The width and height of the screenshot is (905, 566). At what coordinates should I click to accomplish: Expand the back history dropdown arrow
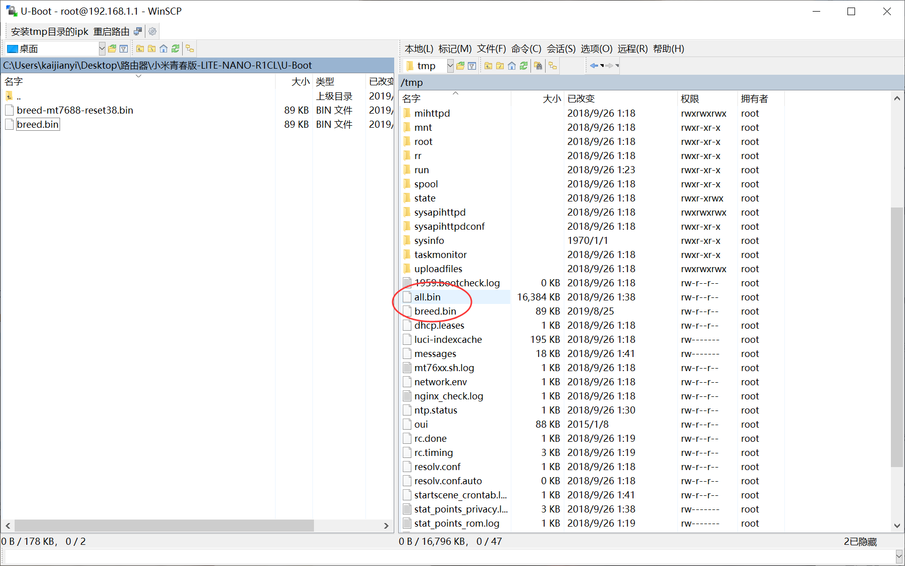602,66
